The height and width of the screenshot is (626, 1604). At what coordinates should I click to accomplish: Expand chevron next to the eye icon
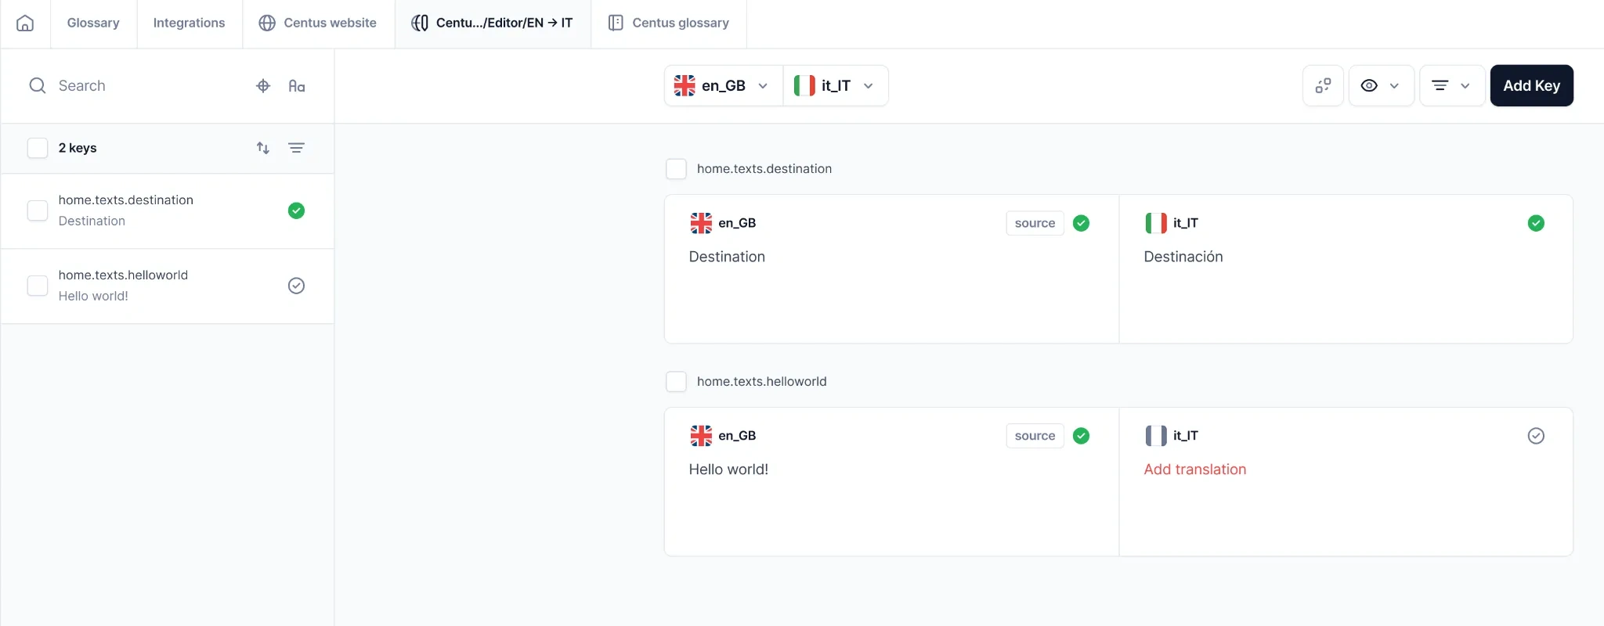pyautogui.click(x=1394, y=86)
